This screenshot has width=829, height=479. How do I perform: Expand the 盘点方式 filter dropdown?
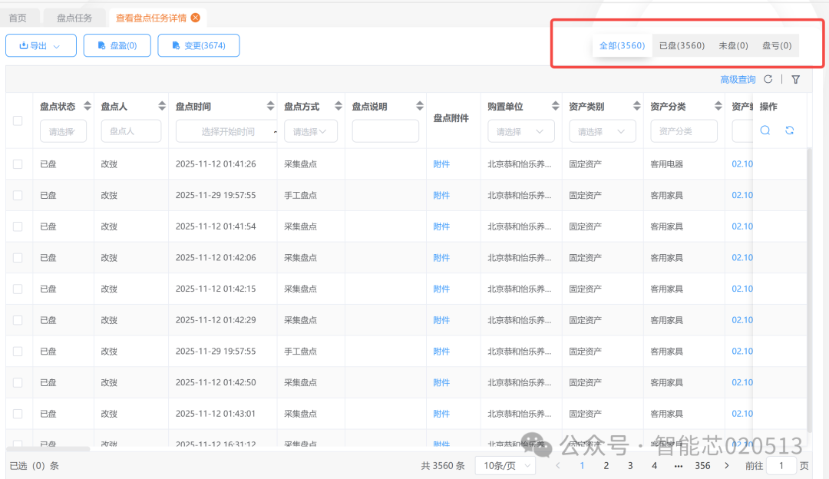tap(311, 131)
